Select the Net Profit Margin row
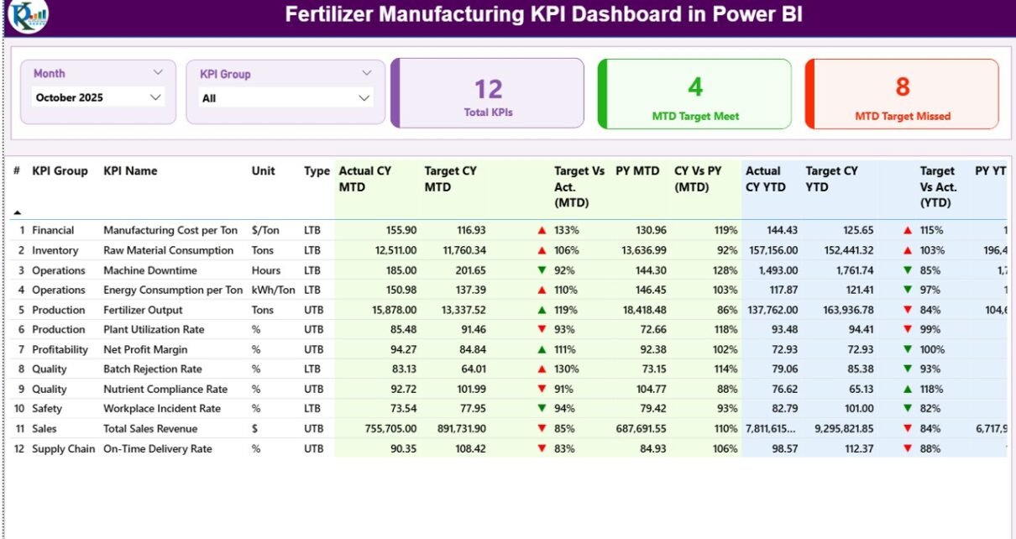Image resolution: width=1016 pixels, height=539 pixels. click(145, 350)
